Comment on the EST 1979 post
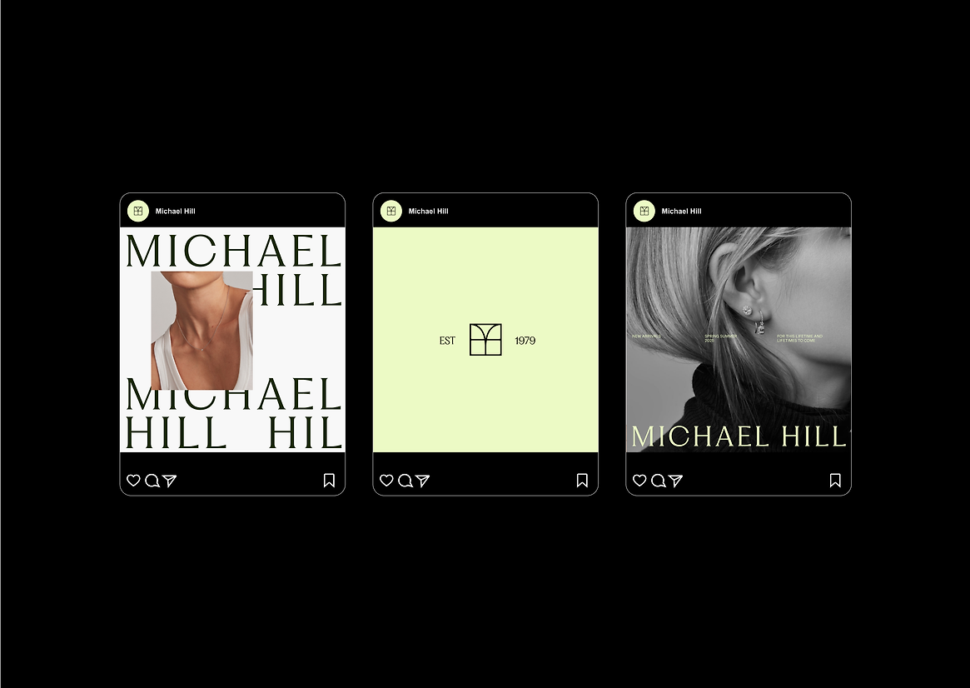 pos(405,481)
